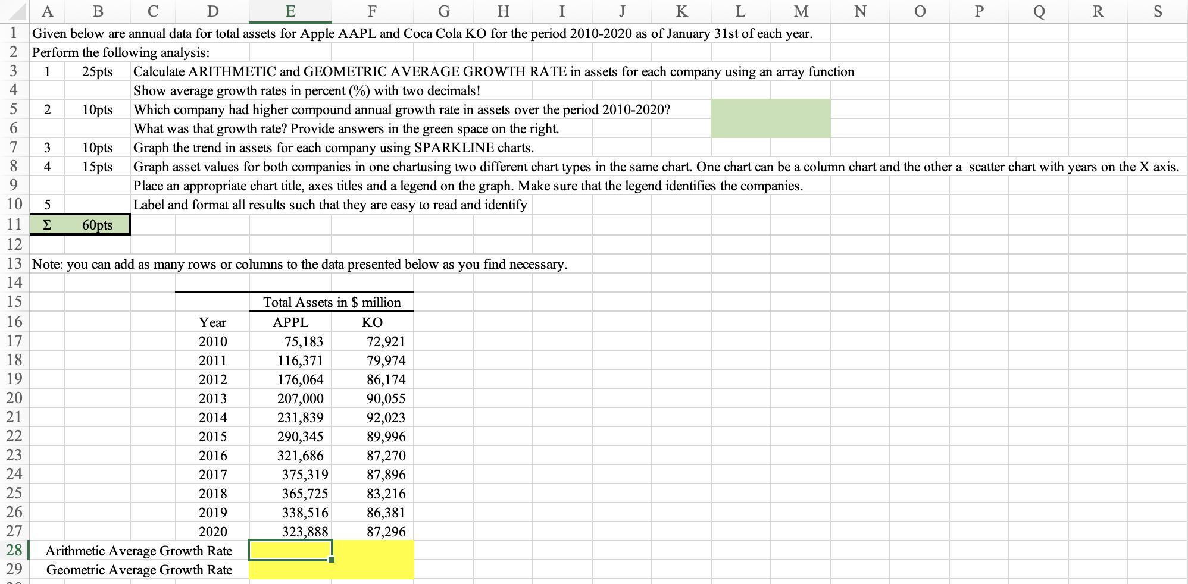Viewport: 1188px width, 584px height.
Task: Click the '15pts' cell
Action: [98, 167]
